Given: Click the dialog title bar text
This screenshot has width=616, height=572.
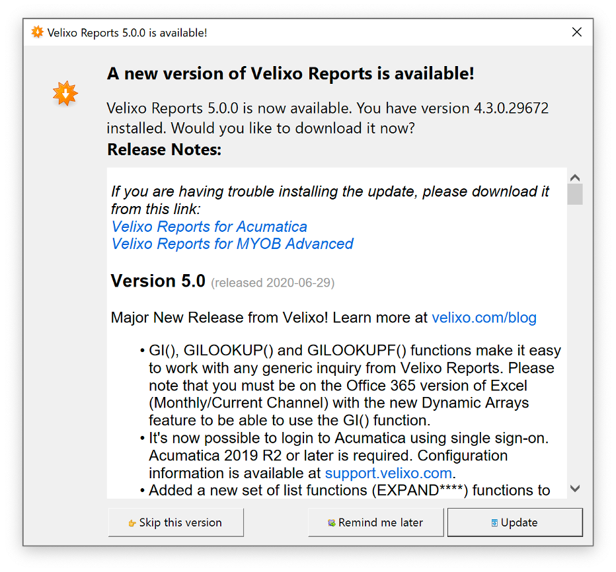Looking at the screenshot, I should (x=127, y=32).
